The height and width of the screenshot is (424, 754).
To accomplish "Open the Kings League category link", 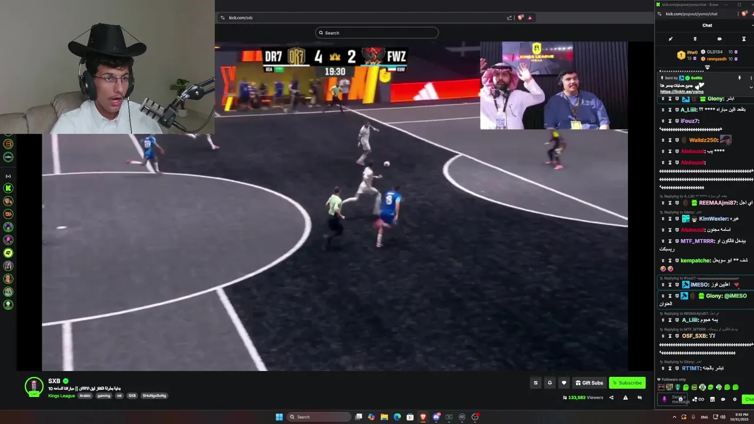I will (61, 396).
